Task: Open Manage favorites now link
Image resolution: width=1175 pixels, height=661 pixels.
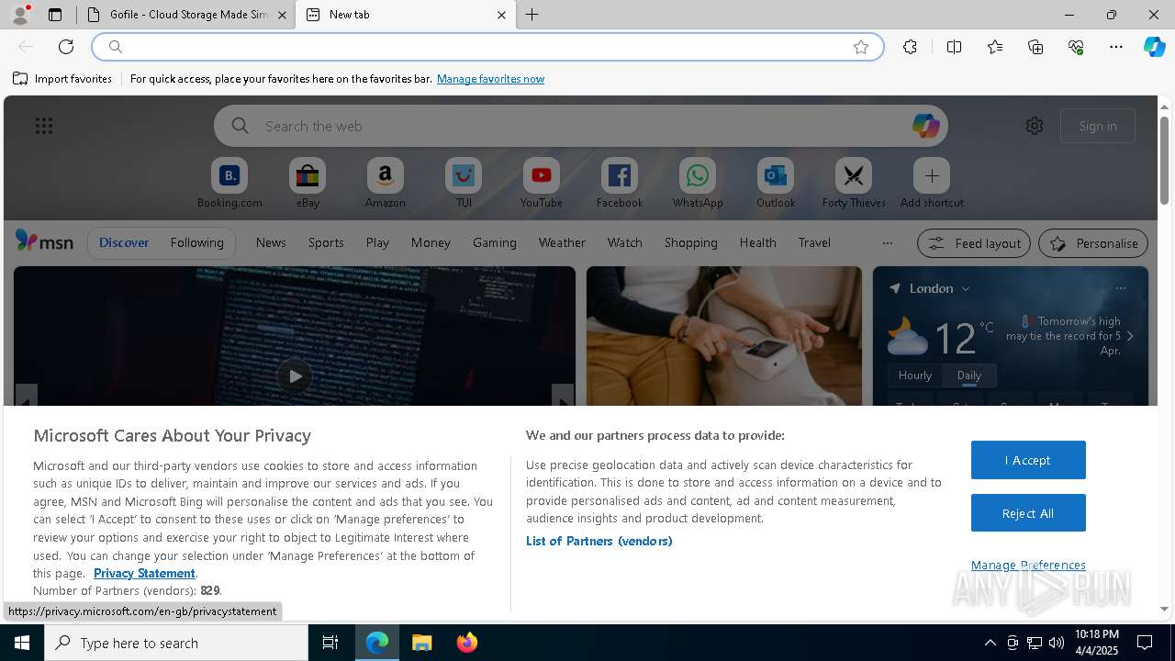Action: tap(490, 79)
